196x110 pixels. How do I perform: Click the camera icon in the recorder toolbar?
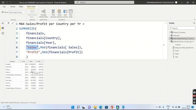click(194, 92)
